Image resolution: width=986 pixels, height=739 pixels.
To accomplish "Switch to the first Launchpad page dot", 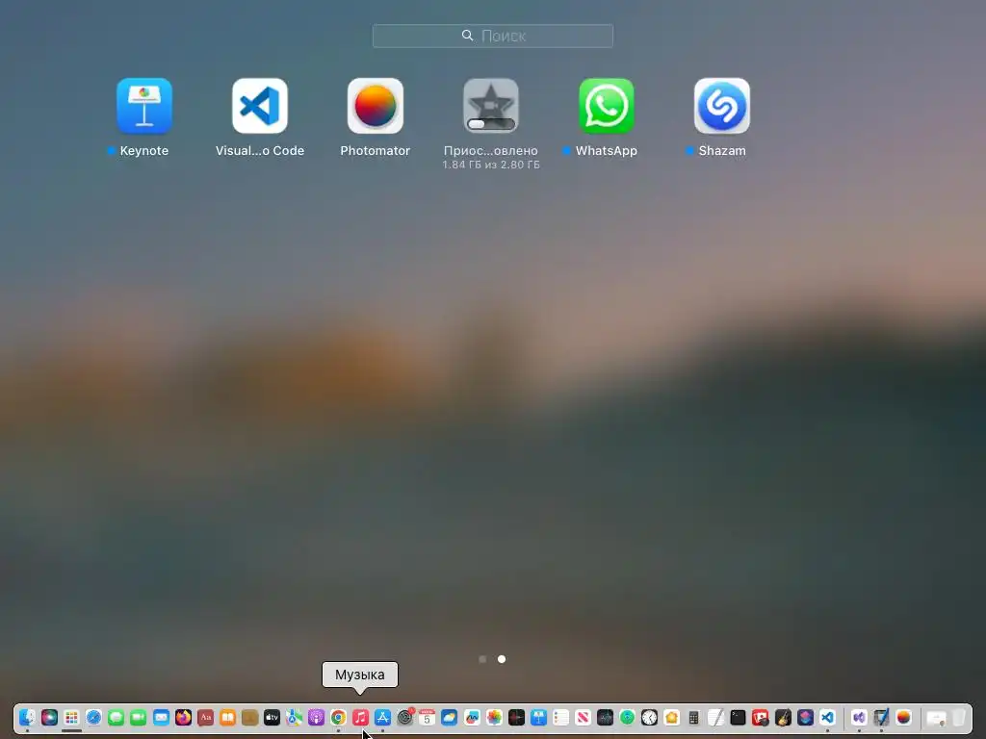I will pyautogui.click(x=482, y=659).
